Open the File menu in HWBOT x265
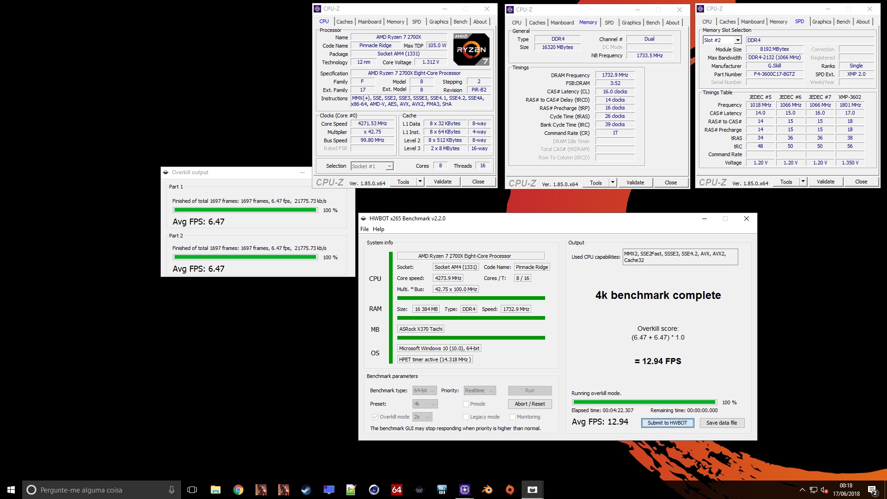The width and height of the screenshot is (887, 499). 365,229
